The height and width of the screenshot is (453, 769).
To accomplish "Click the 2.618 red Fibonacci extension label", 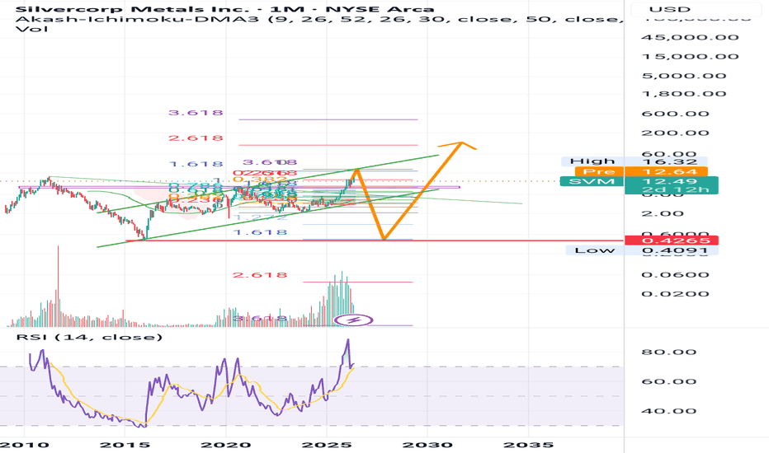I will (x=196, y=138).
